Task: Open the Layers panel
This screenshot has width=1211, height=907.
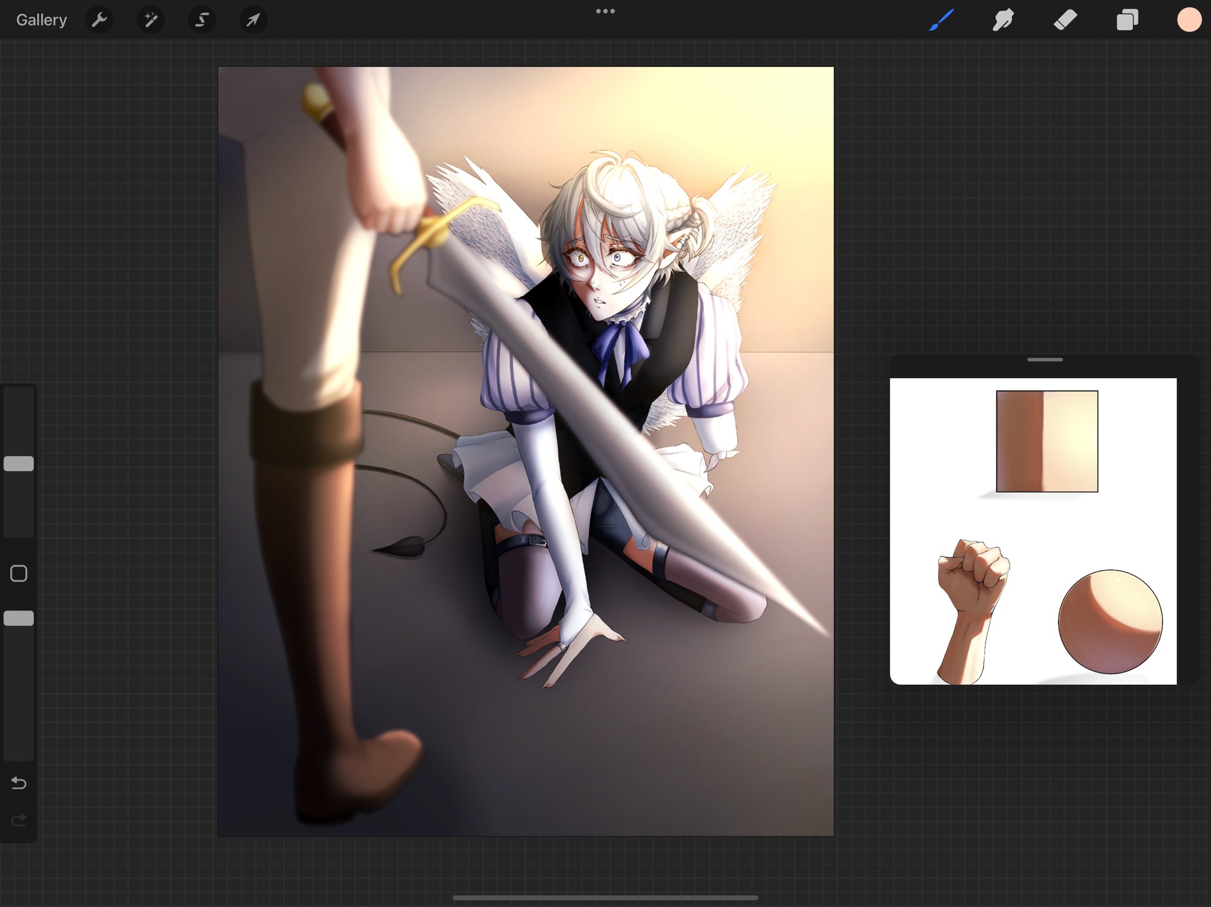Action: [x=1127, y=20]
